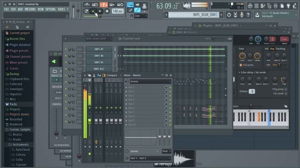Screen dimensions: 300x168
Task: Click the project info page icon in toolbar
Action: click(282, 6)
